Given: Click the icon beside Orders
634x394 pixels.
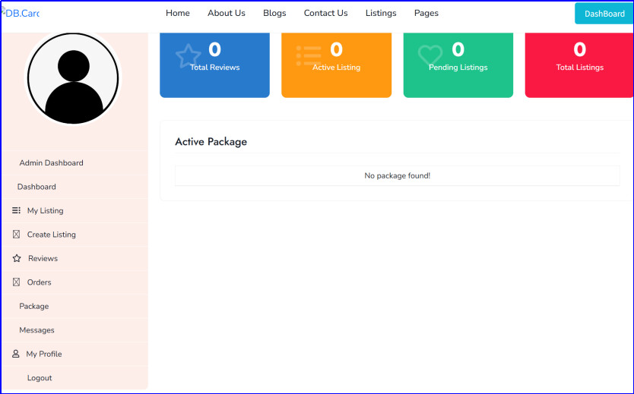Looking at the screenshot, I should (16, 282).
